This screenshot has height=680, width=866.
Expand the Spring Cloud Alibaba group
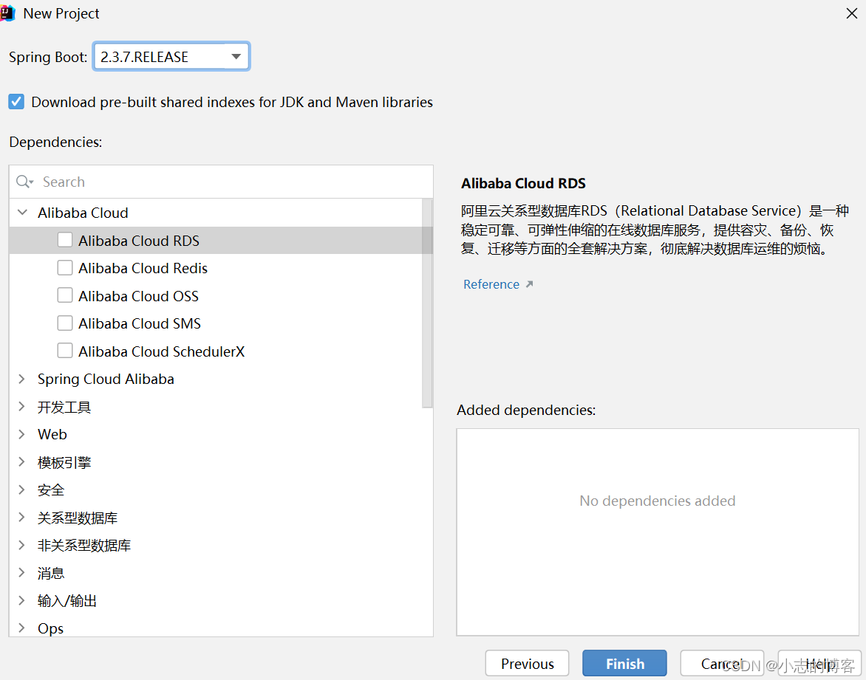tap(22, 379)
